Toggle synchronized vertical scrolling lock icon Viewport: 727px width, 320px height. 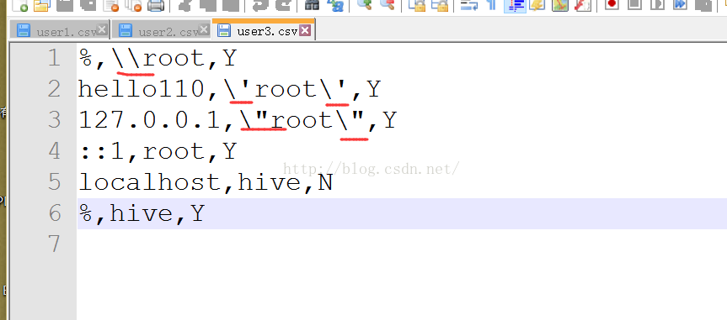click(x=417, y=5)
